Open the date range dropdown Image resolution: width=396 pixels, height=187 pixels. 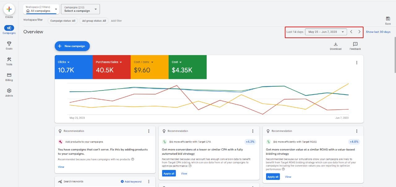click(326, 32)
